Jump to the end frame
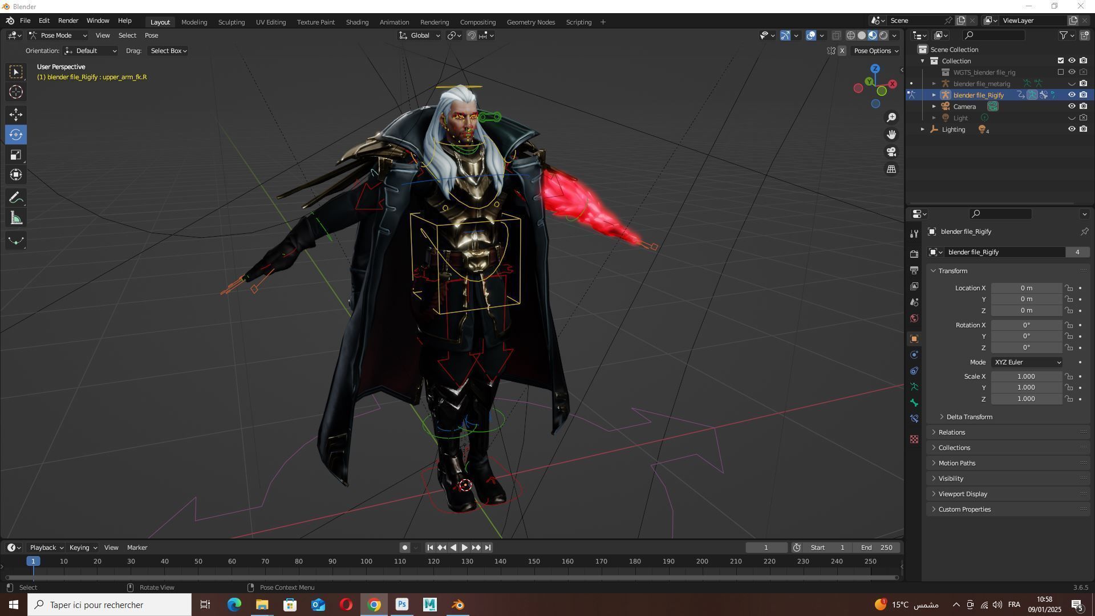 [488, 548]
